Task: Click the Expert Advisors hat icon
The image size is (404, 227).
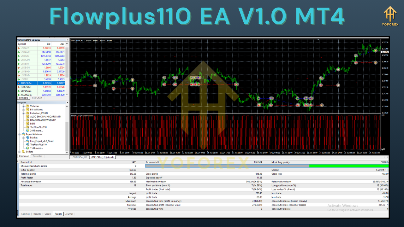Action: [24, 134]
